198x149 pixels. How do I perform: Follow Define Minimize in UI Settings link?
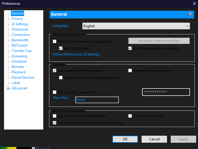coord(76,54)
